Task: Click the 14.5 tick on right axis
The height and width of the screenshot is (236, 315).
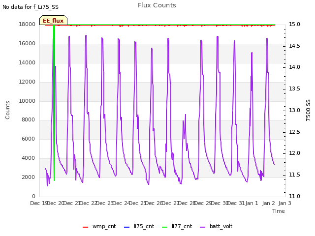Action: click(294, 46)
